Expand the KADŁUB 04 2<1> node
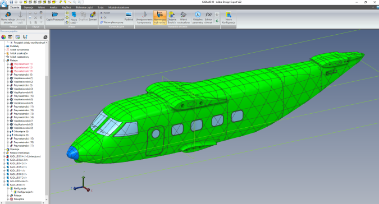 pos(4,163)
